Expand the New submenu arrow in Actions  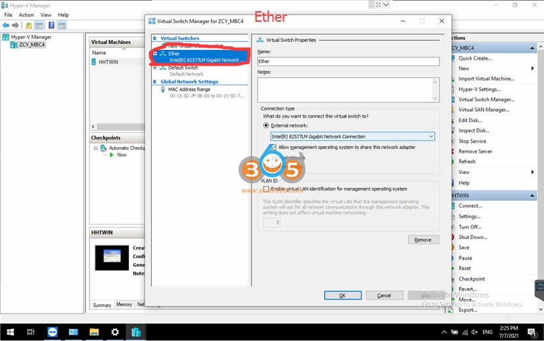point(532,68)
